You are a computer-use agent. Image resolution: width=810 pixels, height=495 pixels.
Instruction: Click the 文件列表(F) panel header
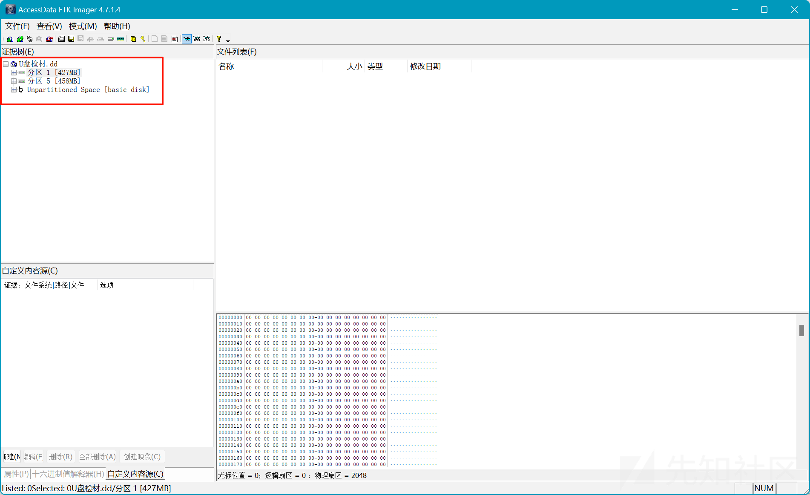(x=512, y=52)
